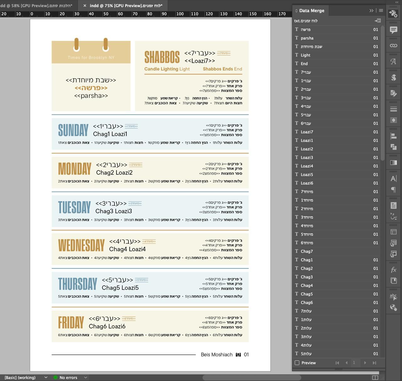Enable the Preview checkbox in Data Merge

(x=297, y=363)
